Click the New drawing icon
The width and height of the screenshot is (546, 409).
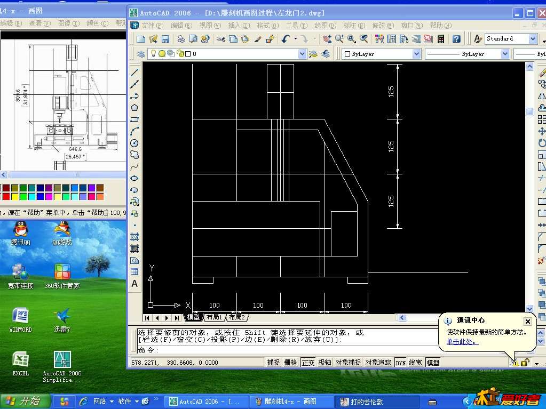coord(141,39)
